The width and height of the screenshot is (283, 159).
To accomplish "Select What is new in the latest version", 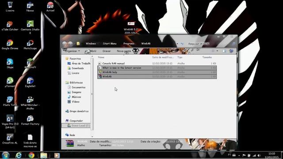I will (x=157, y=68).
